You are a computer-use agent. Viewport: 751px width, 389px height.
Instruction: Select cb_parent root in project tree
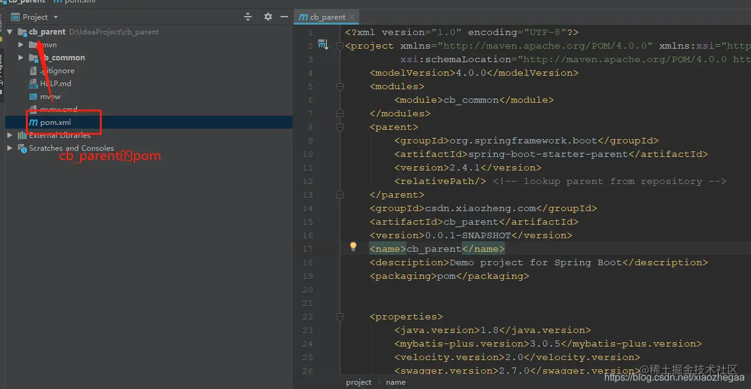click(47, 32)
